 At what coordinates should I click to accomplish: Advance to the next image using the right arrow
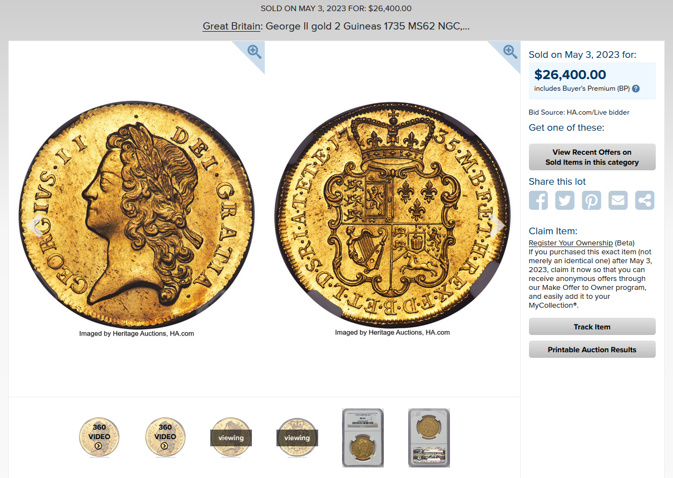(x=498, y=225)
